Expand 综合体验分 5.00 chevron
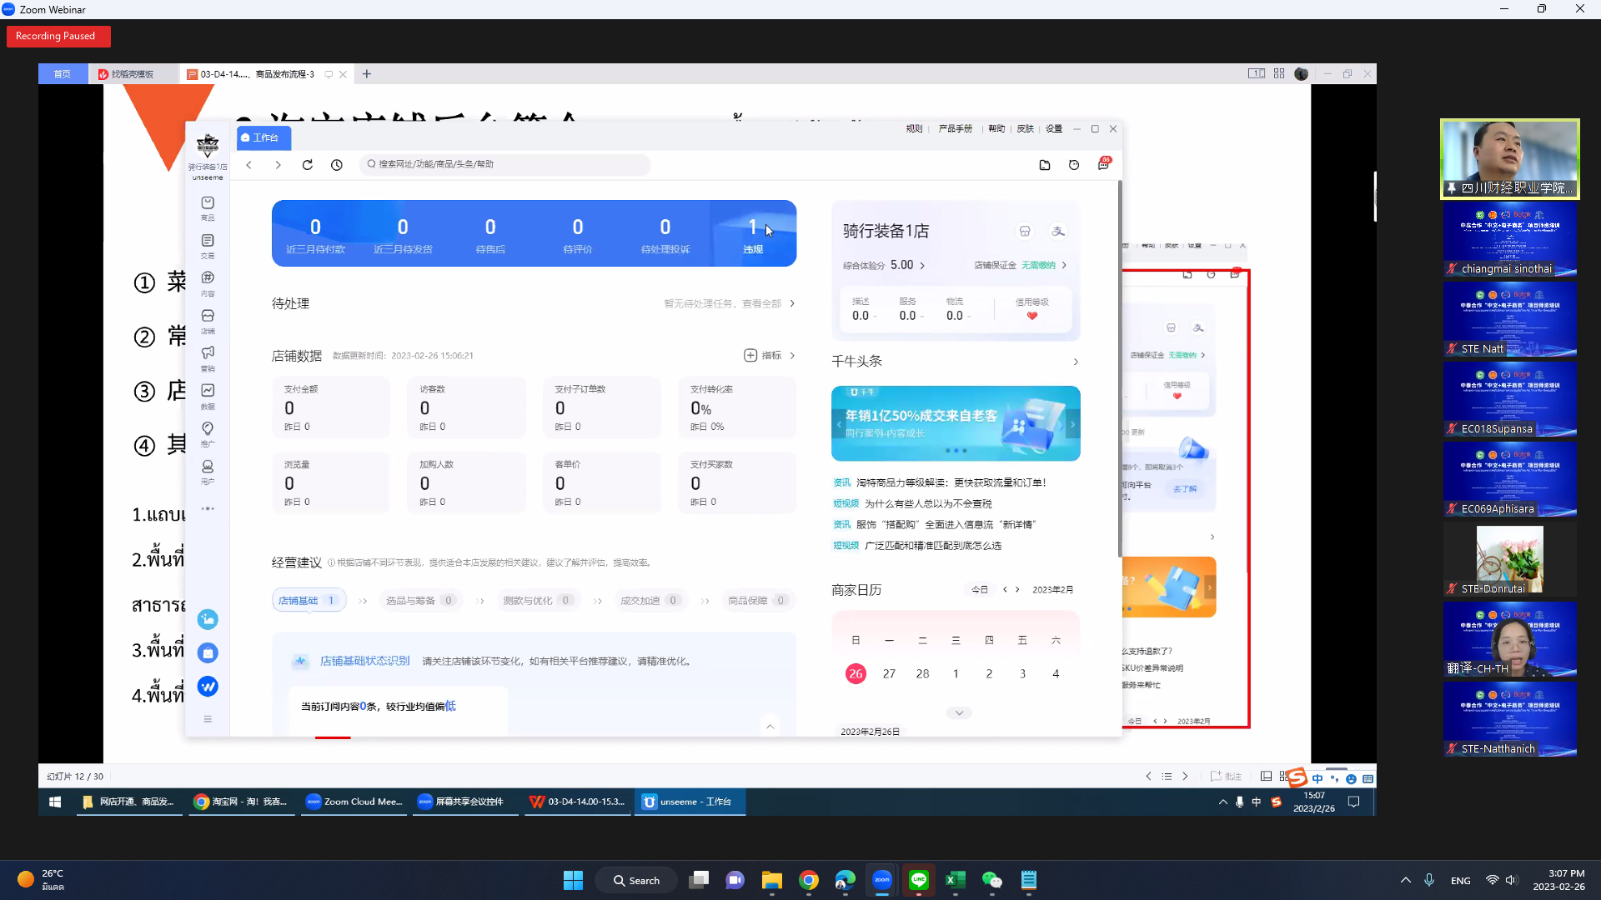The height and width of the screenshot is (900, 1601). coord(922,265)
